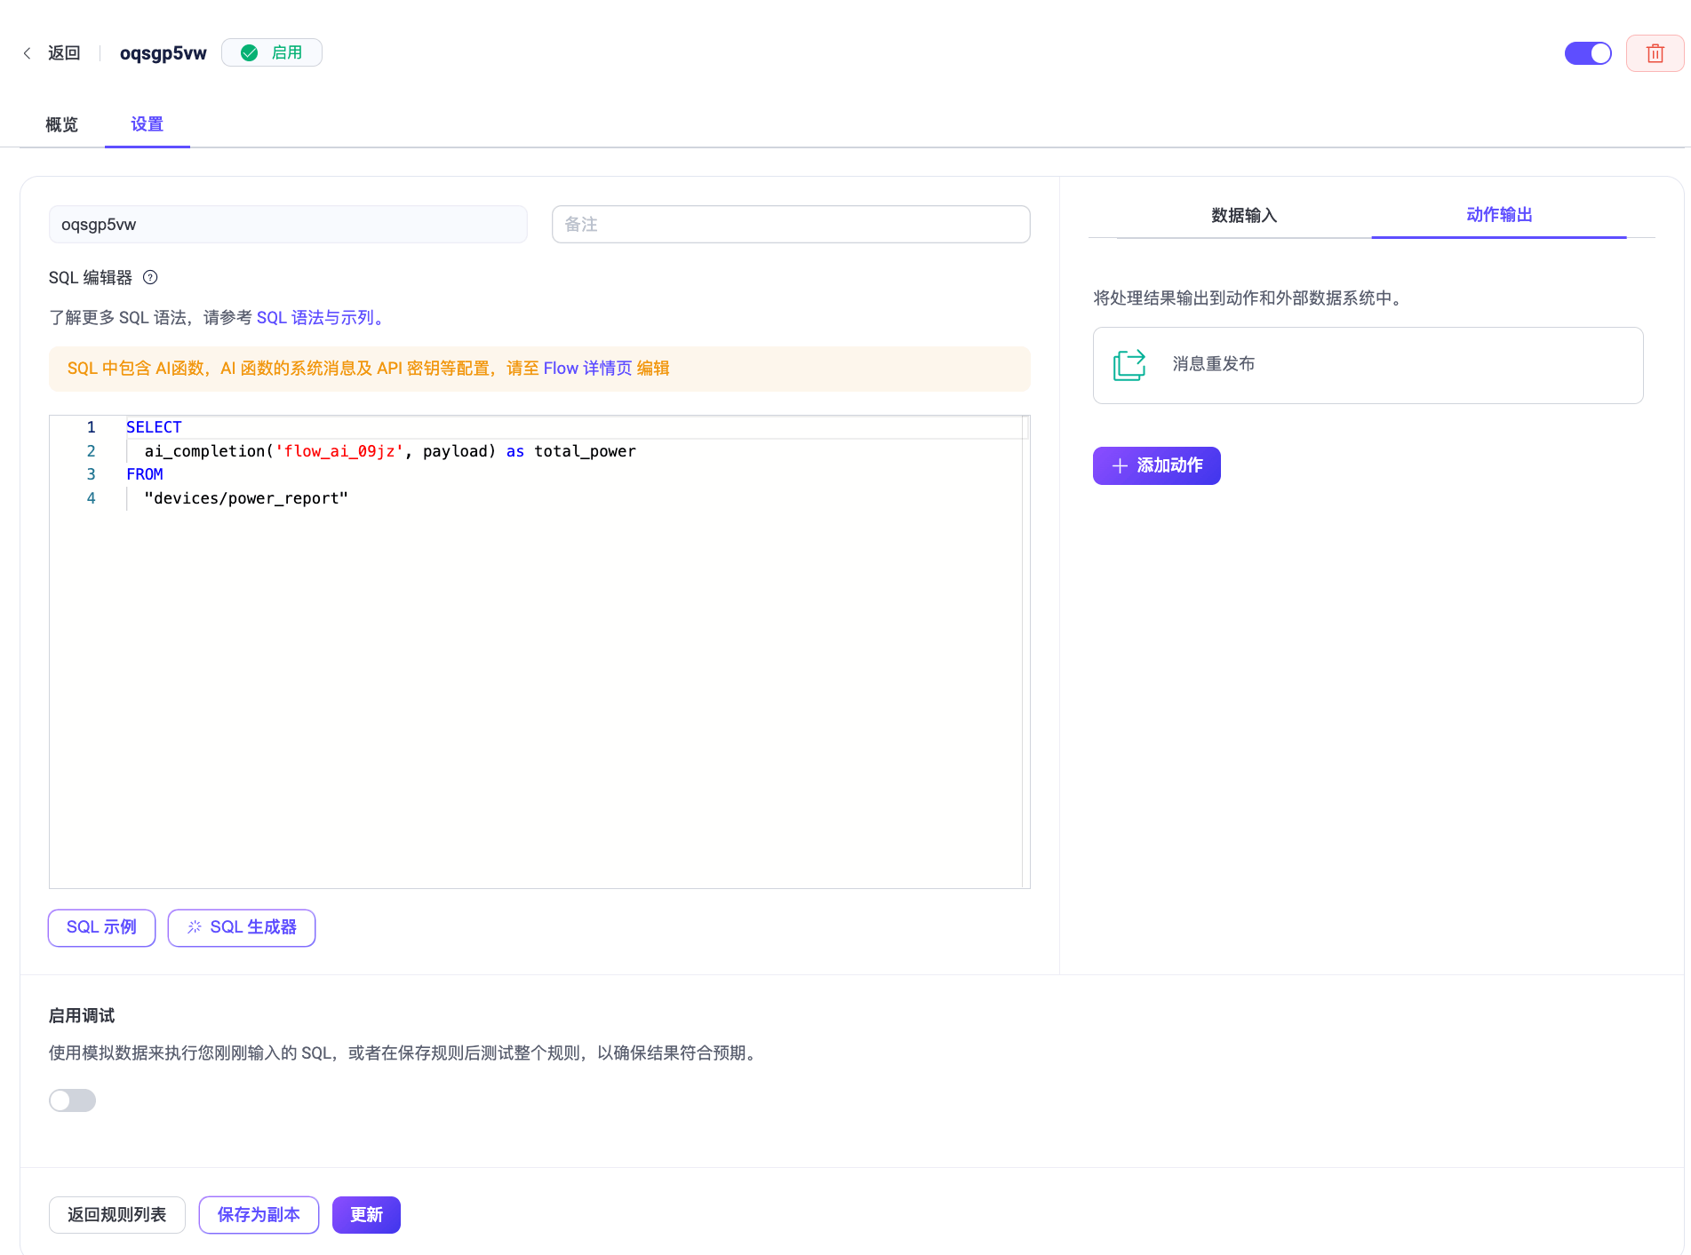Click 编辑 in the warning banner
This screenshot has width=1691, height=1255.
(x=653, y=368)
